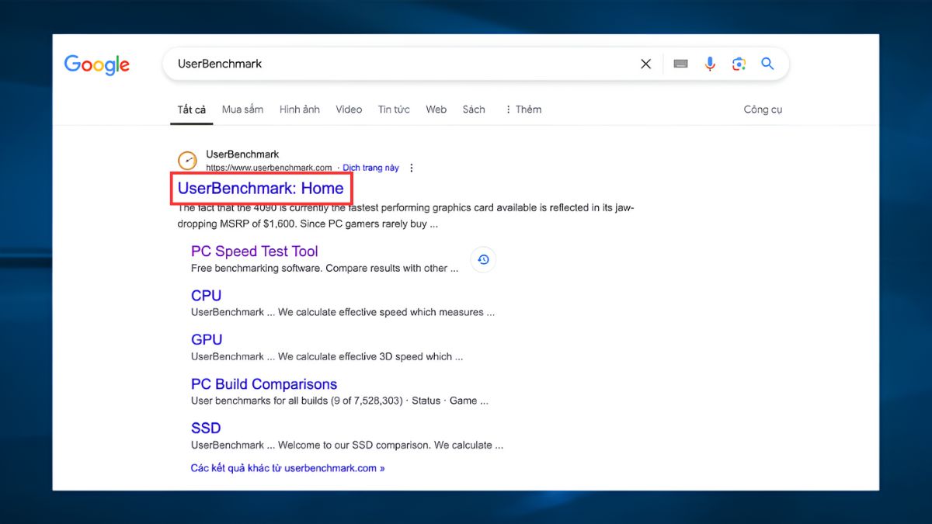Expand the Thêm more-options menu

523,109
